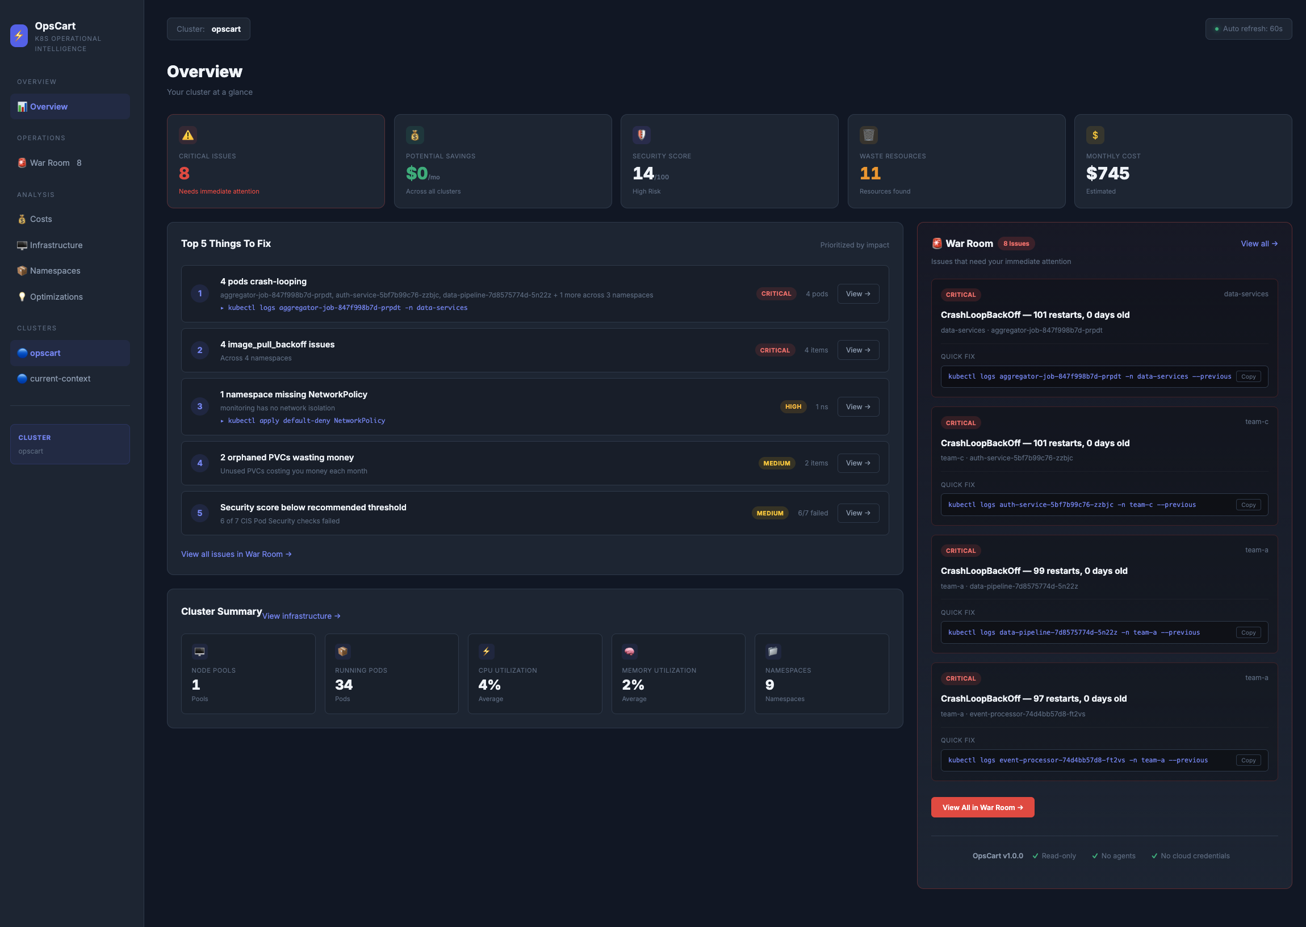The width and height of the screenshot is (1306, 927).
Task: Click the blue circle icon beside current-context
Action: pos(22,379)
